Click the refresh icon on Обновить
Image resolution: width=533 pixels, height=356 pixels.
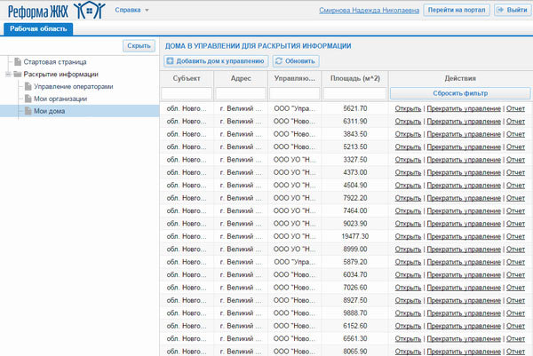[x=279, y=61]
